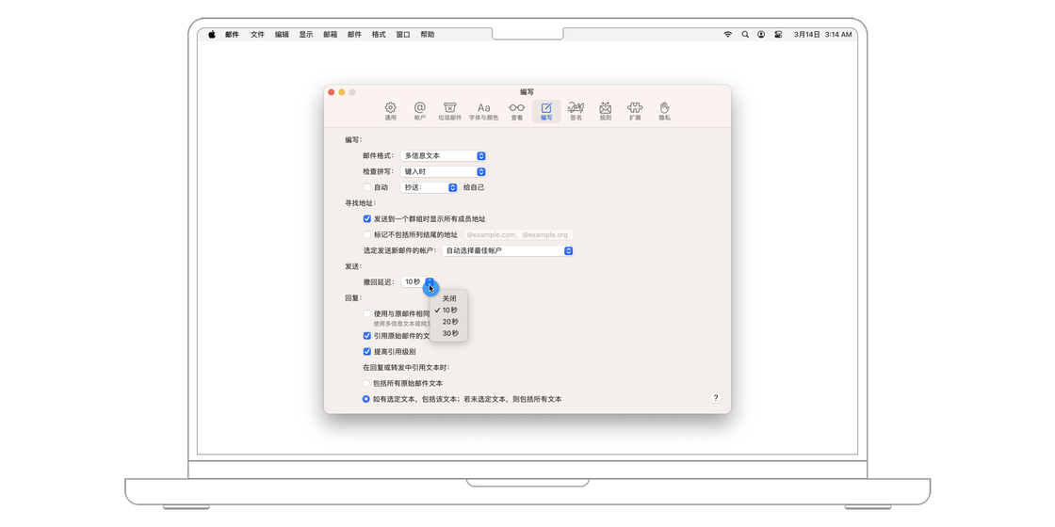
Task: Toggle the 自动 auto cc checkbox
Action: point(366,187)
